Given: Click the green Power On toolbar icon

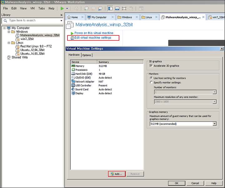Looking at the screenshot, I should point(62,9).
